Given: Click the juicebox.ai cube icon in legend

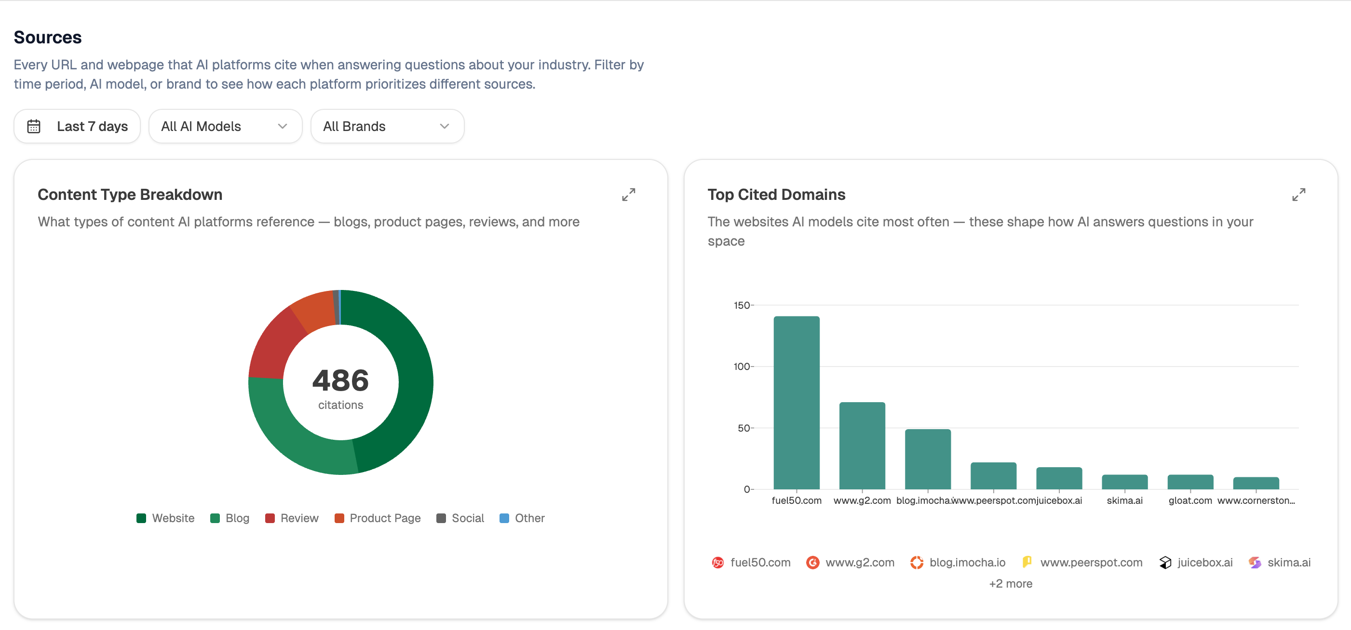Looking at the screenshot, I should (x=1165, y=563).
